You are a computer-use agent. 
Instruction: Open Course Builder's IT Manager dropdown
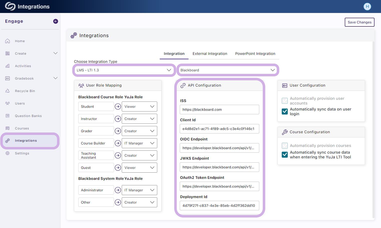click(x=139, y=143)
